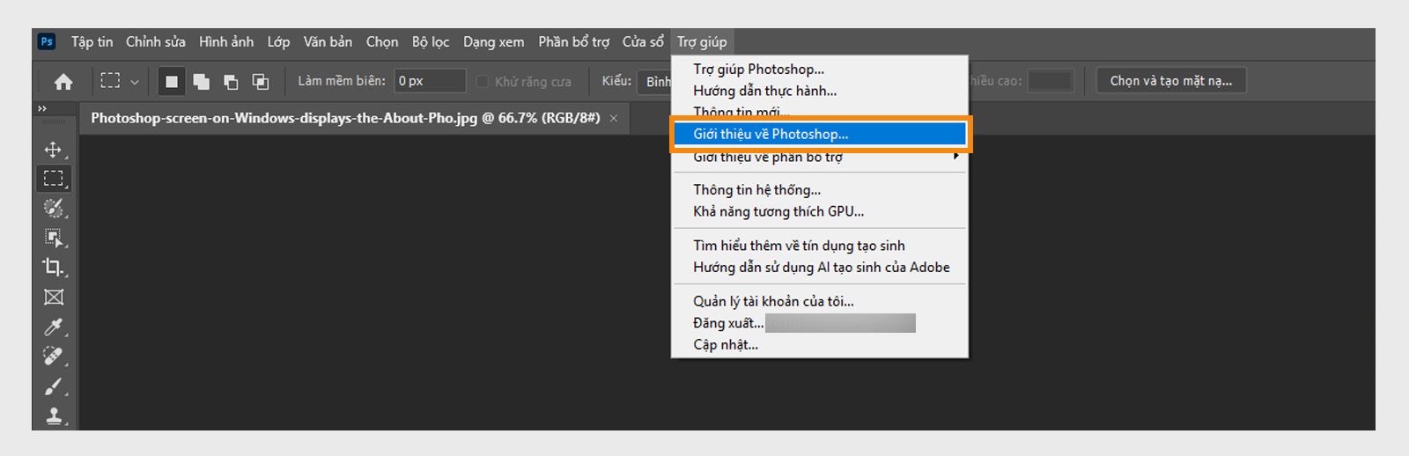Click the Trợ giúp menu
The image size is (1409, 456).
coord(702,41)
